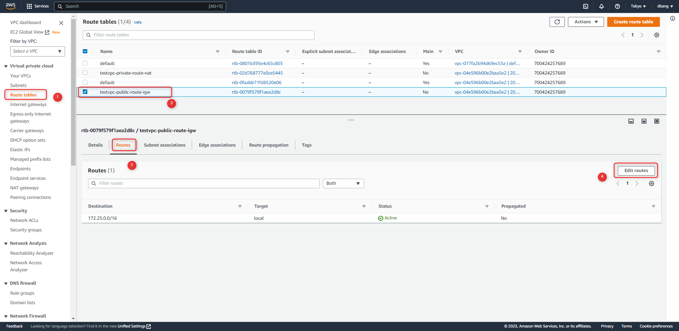
Task: Open the info panel icon at right edge
Action: pyautogui.click(x=673, y=19)
